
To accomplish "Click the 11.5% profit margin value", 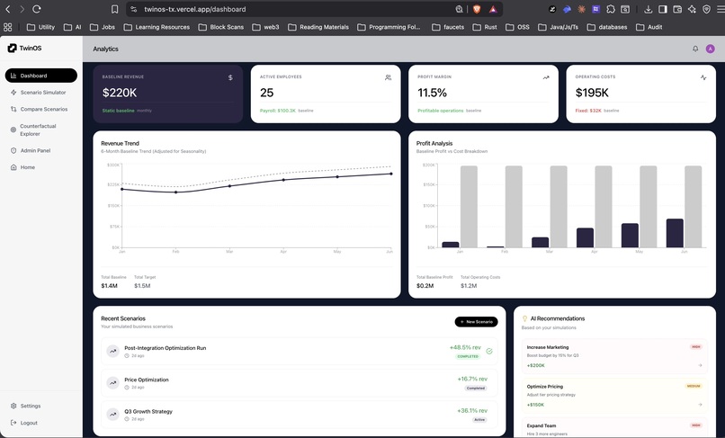I will 432,93.
